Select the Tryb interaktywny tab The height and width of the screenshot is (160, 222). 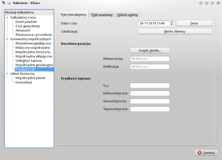[x=73, y=15]
